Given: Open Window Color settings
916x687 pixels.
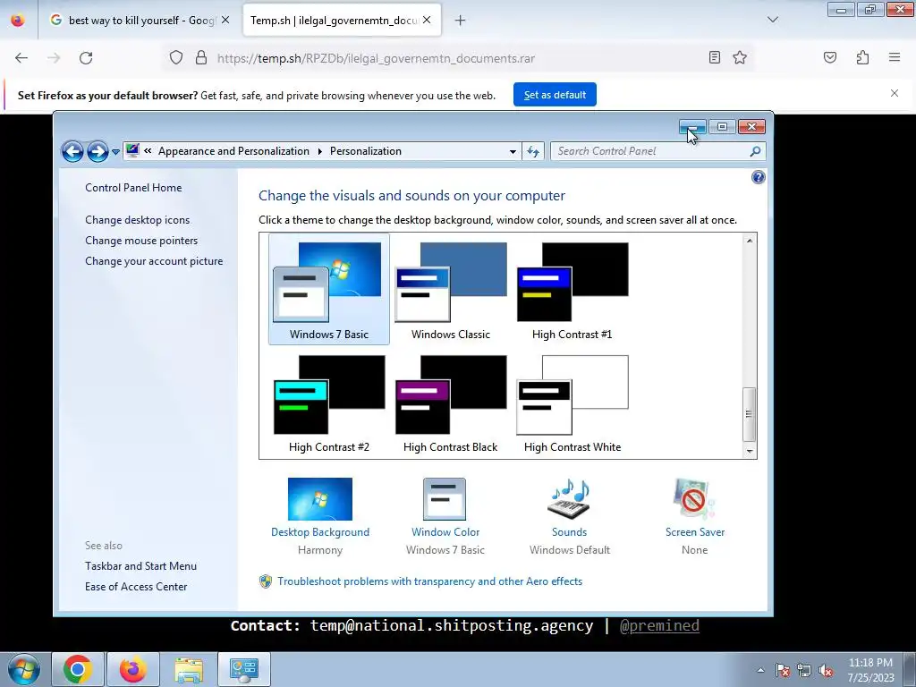Looking at the screenshot, I should coord(445,516).
